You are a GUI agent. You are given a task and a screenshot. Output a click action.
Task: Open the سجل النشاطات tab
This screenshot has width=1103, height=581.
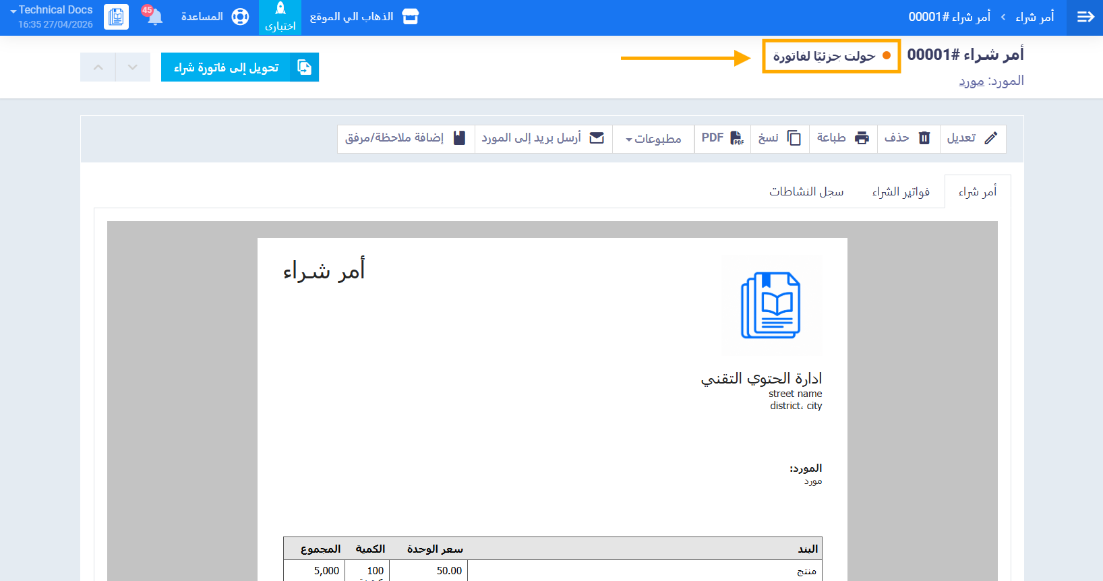pyautogui.click(x=806, y=192)
